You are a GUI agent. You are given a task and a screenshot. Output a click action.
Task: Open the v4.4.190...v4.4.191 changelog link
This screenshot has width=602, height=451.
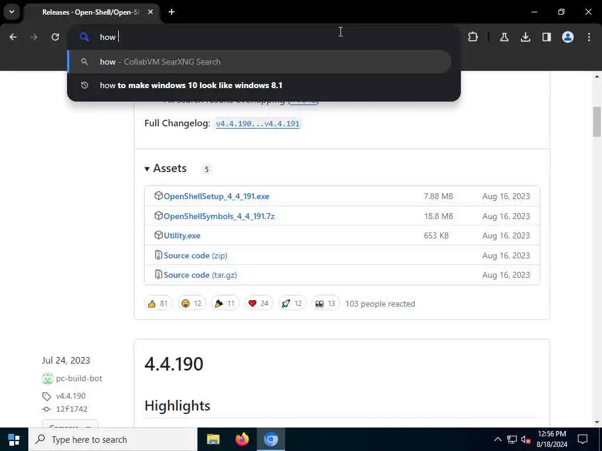coord(257,123)
